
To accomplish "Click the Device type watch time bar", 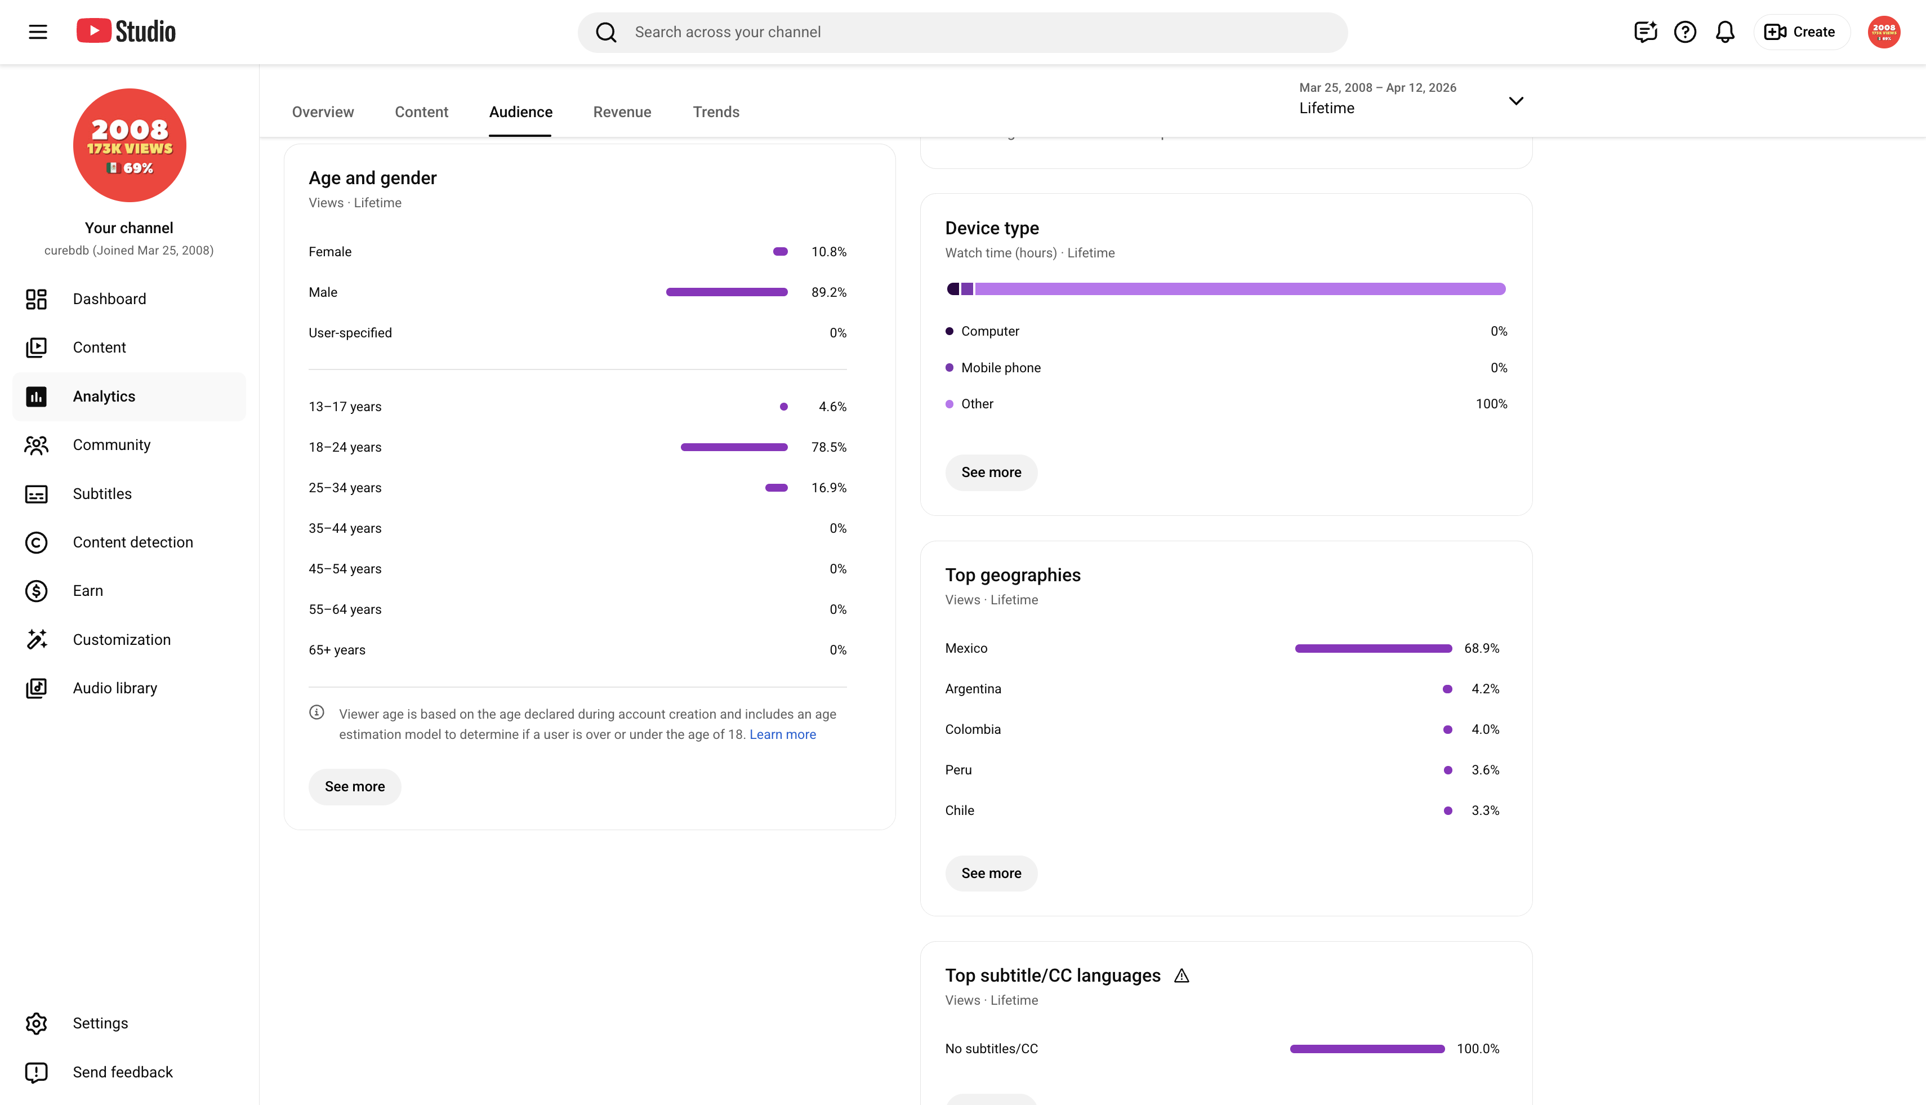I will (1225, 289).
